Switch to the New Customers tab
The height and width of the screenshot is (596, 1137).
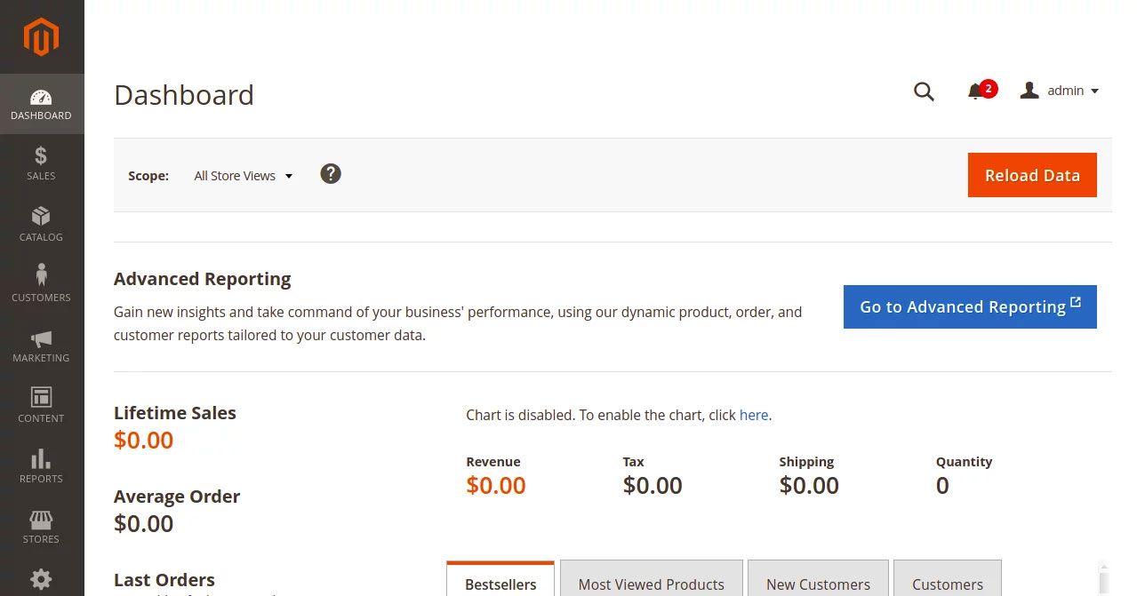pos(817,584)
